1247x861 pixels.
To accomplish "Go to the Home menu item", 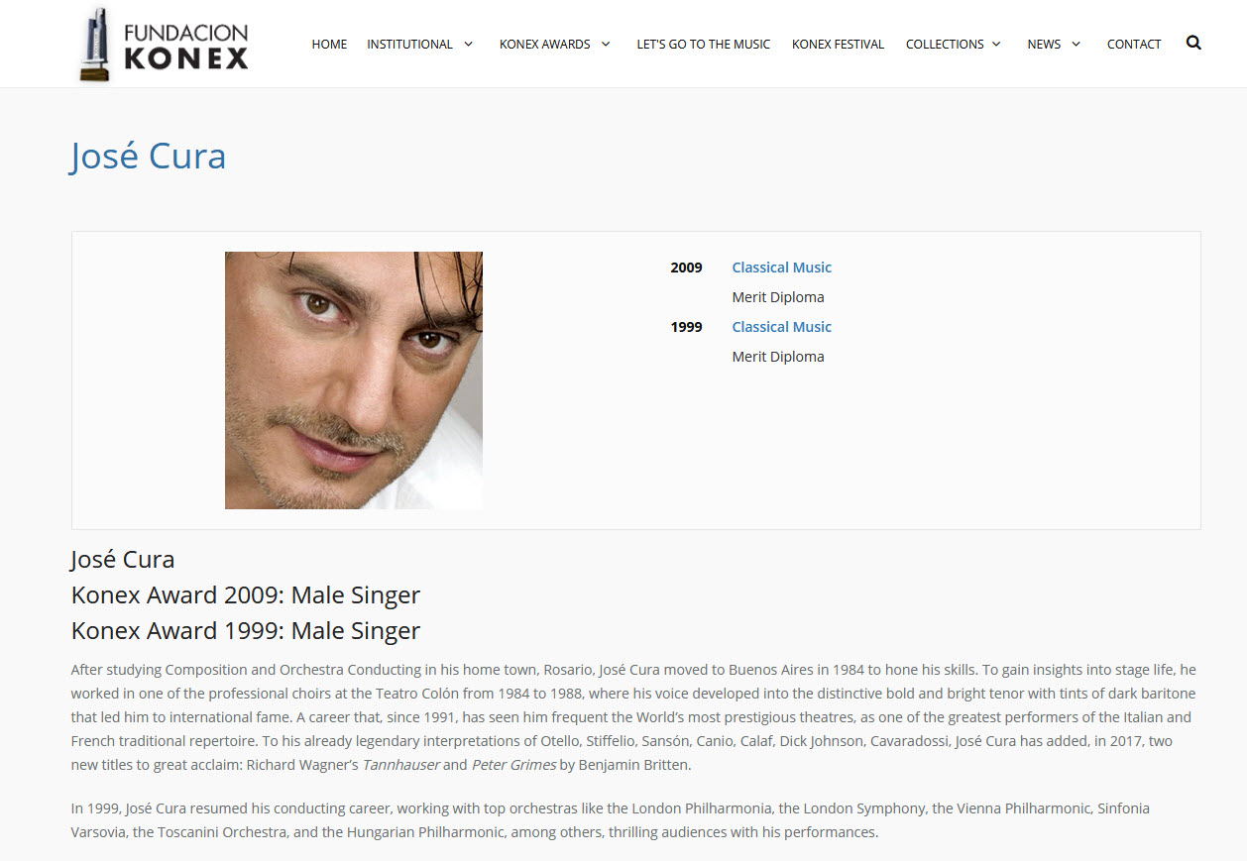I will point(329,44).
